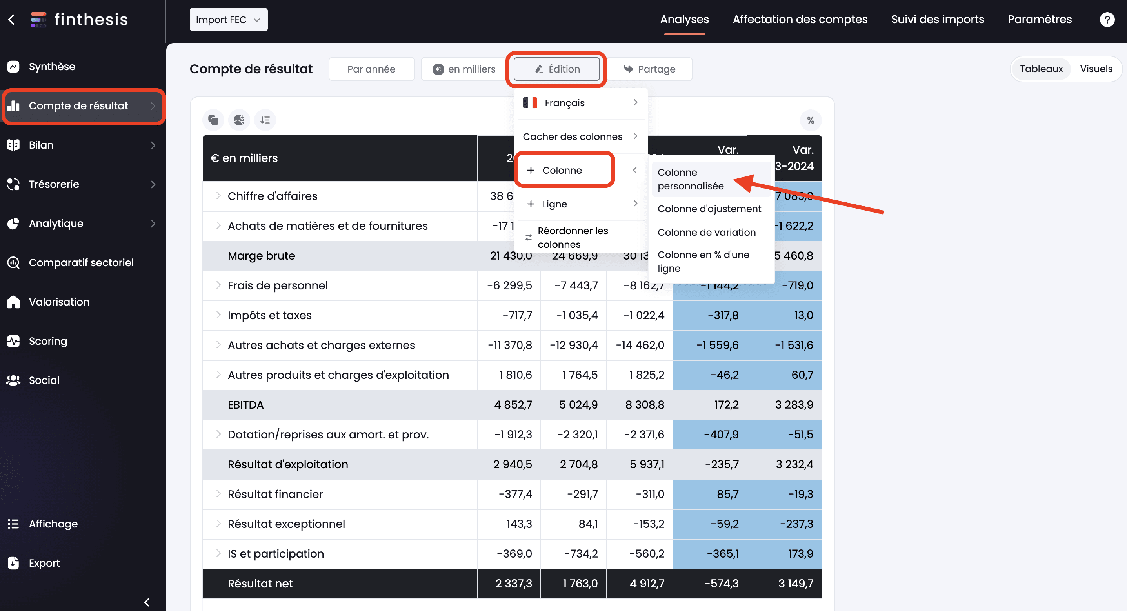Viewport: 1127px width, 611px height.
Task: Click the Par année button
Action: coord(371,69)
